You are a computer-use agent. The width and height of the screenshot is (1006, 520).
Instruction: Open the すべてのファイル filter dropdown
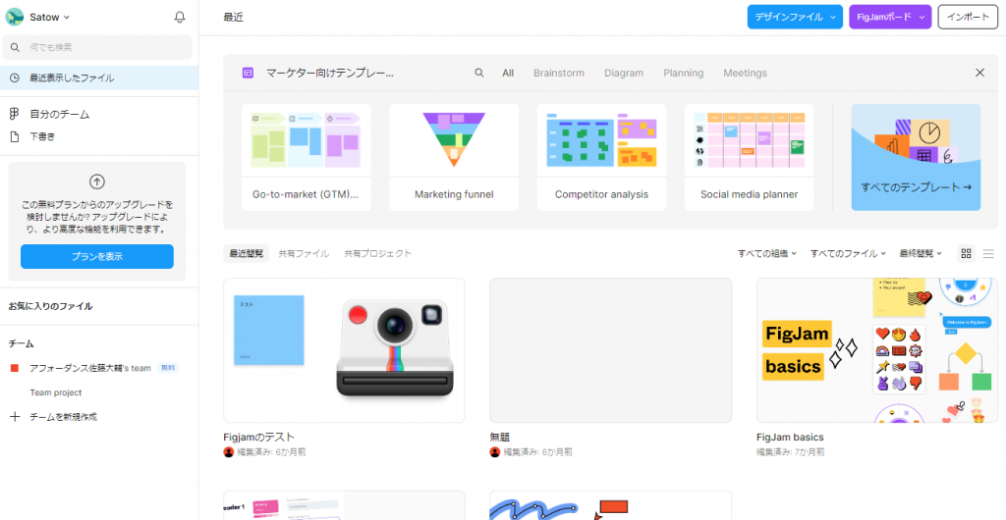848,253
